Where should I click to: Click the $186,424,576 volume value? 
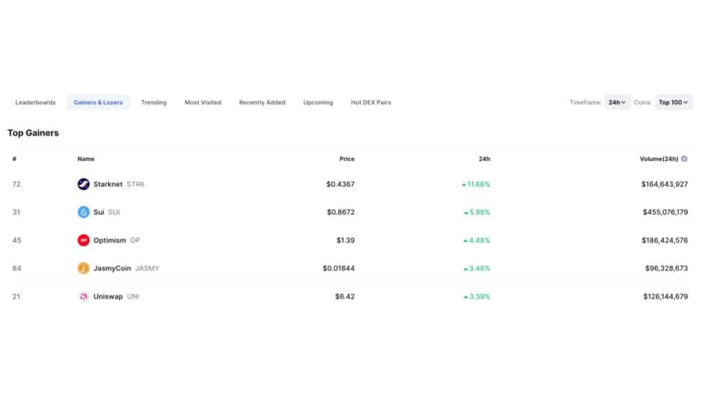665,240
